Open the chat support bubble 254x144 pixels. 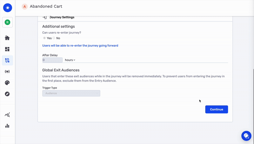246,136
